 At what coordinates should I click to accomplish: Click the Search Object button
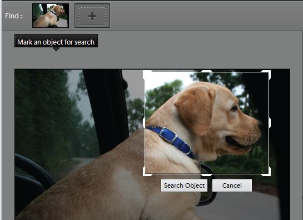click(x=184, y=185)
